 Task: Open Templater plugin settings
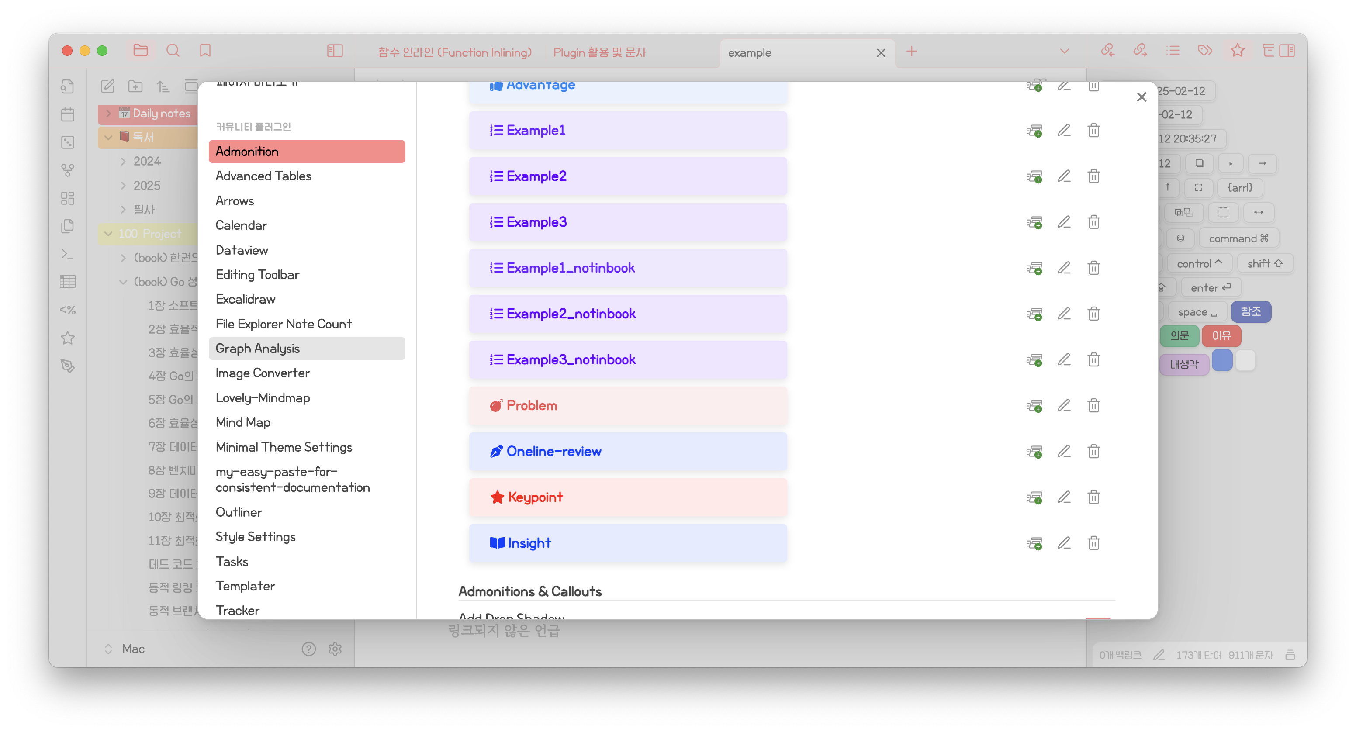point(307,586)
